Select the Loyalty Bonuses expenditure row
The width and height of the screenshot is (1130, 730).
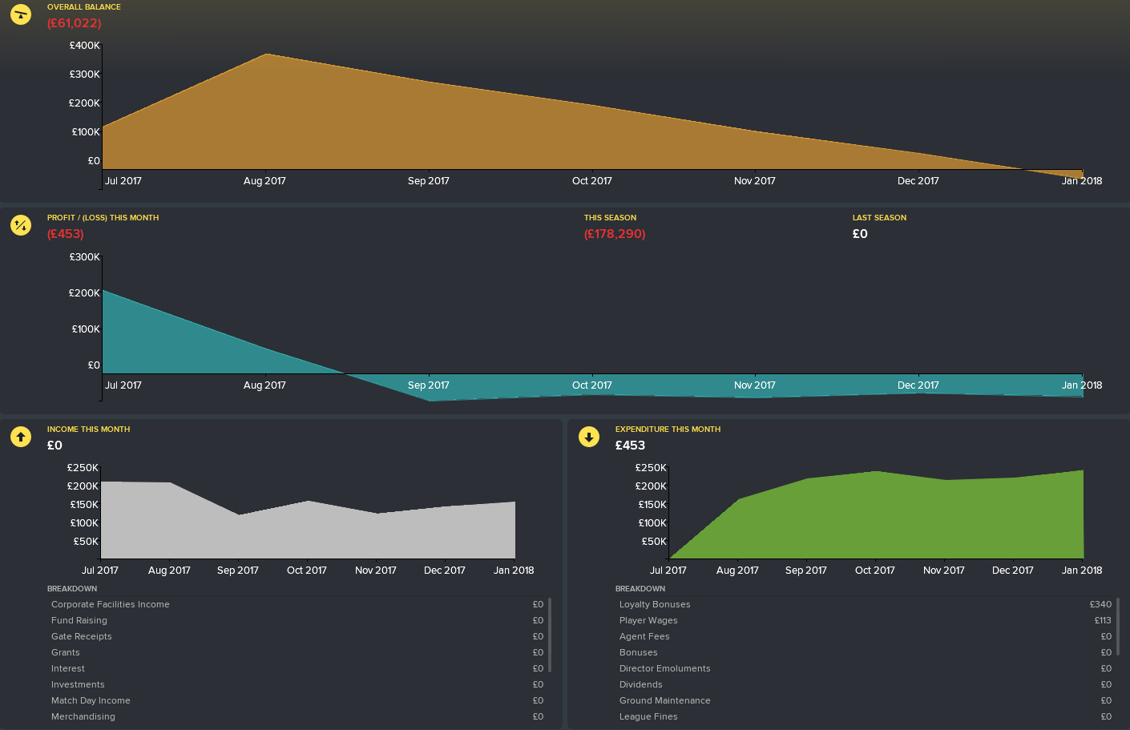(866, 604)
